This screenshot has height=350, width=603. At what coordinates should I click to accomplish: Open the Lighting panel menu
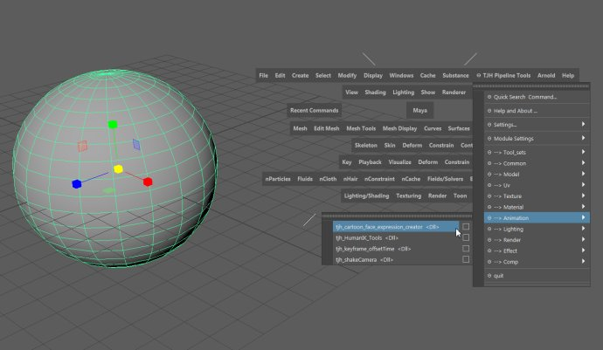pyautogui.click(x=404, y=93)
